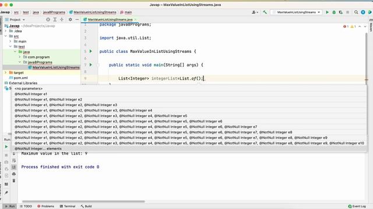Select the Javap project root node
Viewport: 373px width, 209px height.
tap(14, 26)
